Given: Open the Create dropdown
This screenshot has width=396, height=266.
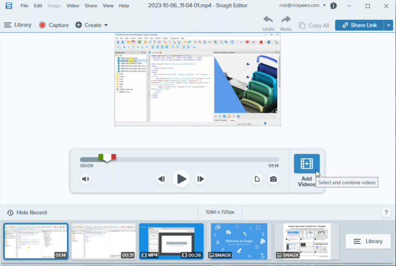Looking at the screenshot, I should (x=92, y=25).
